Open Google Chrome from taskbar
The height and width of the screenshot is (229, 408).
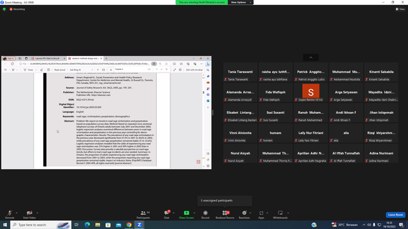(x=129, y=225)
